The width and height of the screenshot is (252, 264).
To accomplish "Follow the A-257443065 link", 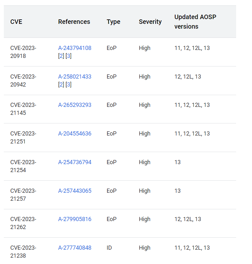I will pyautogui.click(x=75, y=191).
